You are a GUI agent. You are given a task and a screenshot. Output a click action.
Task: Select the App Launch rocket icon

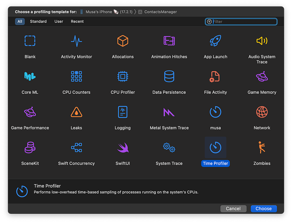(215, 41)
